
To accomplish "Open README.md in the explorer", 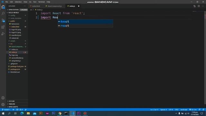I will (17, 72).
